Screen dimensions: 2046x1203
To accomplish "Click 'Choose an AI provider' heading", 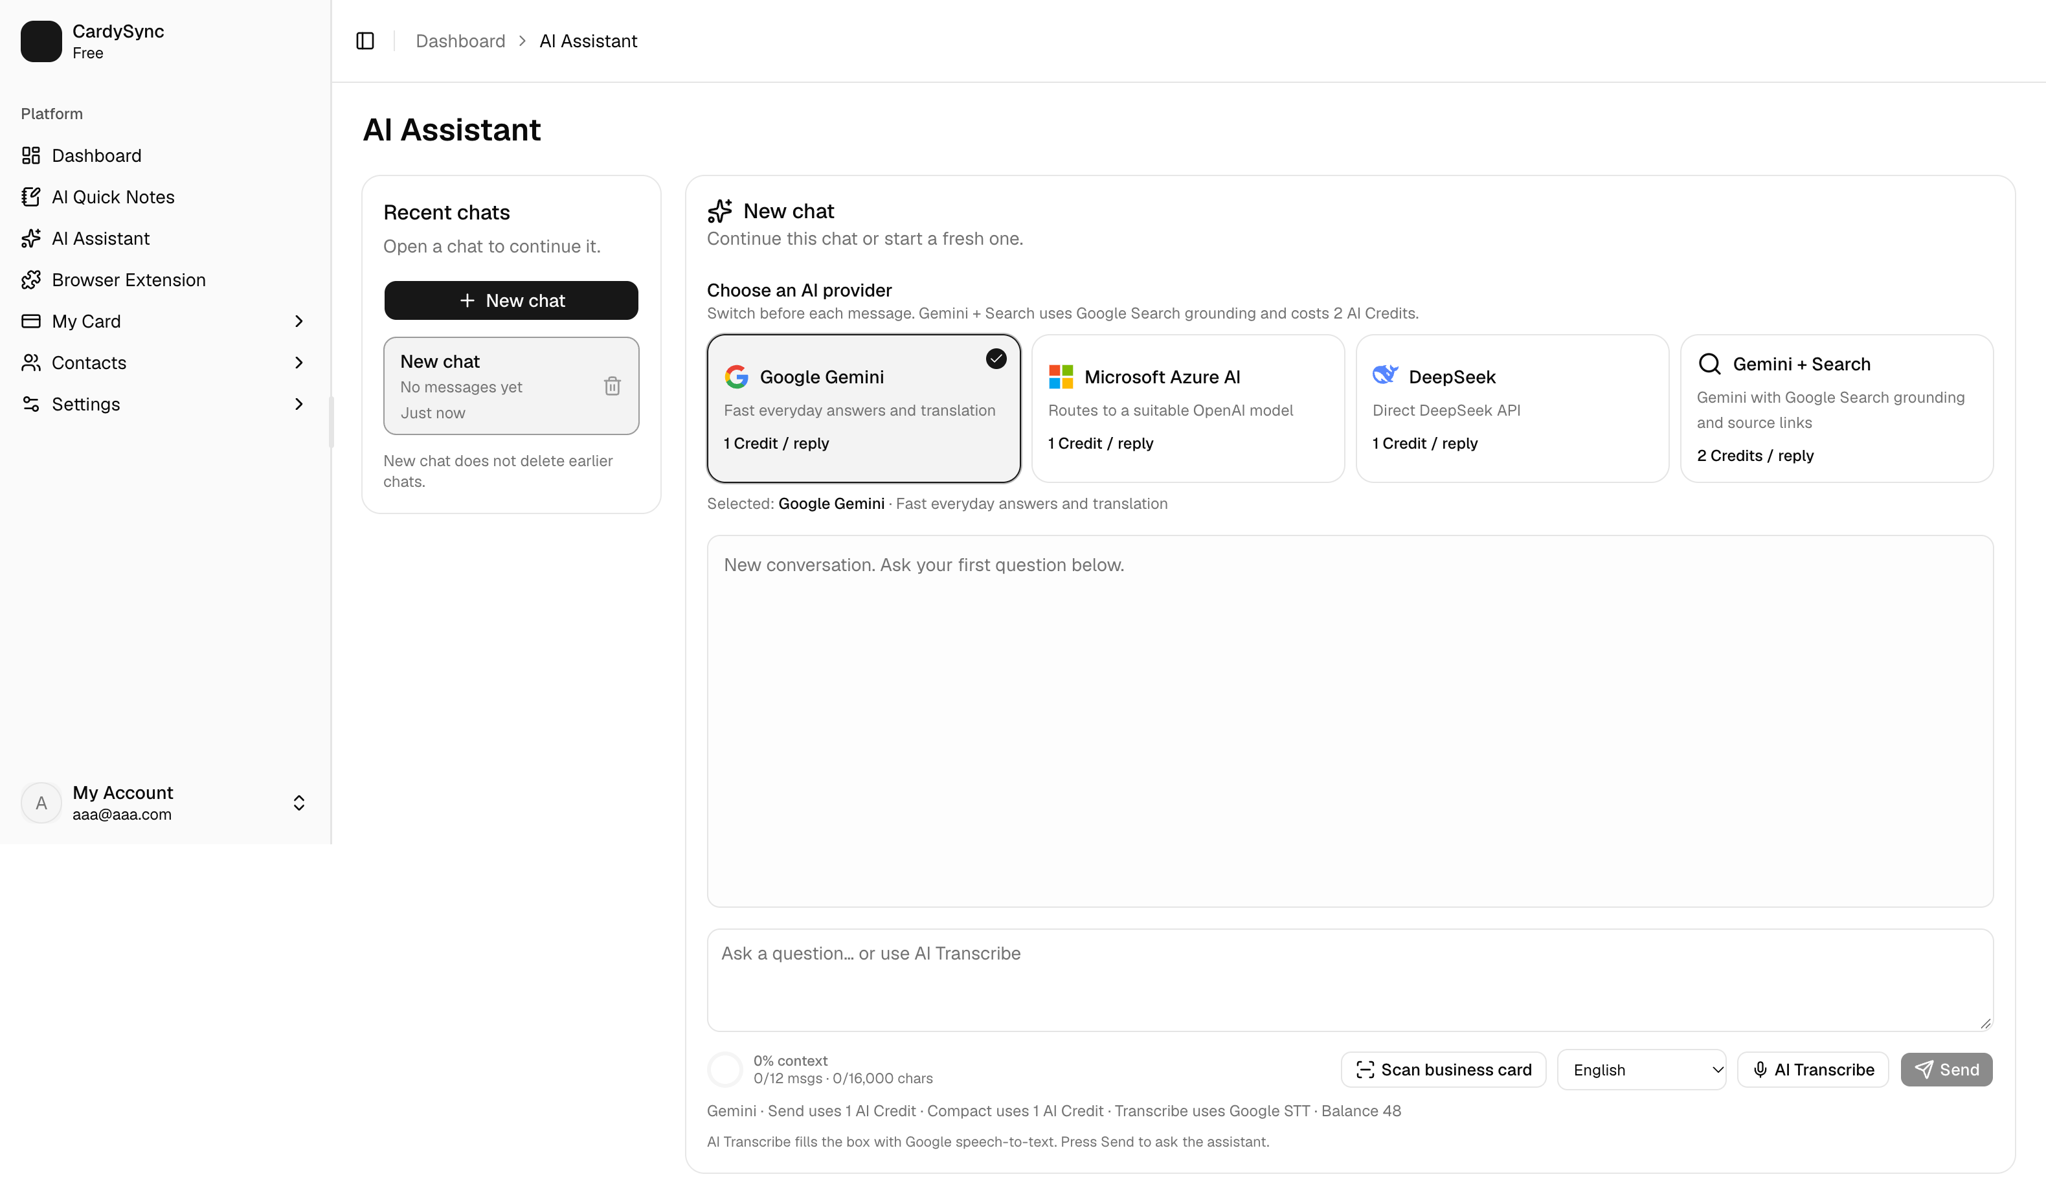I will [799, 290].
